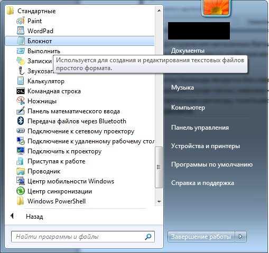This screenshot has height=253, width=269.
Task: Select the Блокнот menu entry
Action: 80,41
